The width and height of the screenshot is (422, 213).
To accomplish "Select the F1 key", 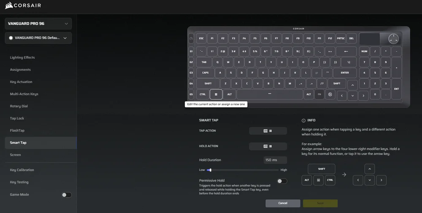I will pos(212,38).
